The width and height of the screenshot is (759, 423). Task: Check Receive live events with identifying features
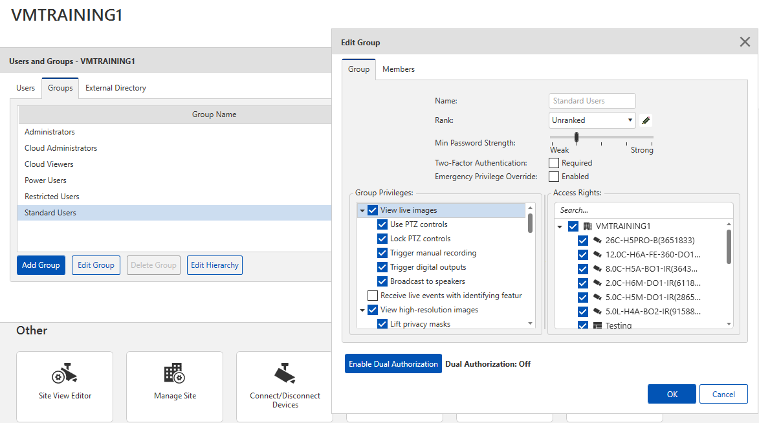tap(373, 296)
